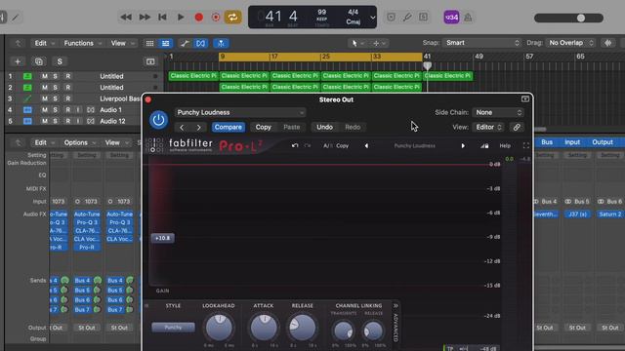Click the +10.8 gain handle
Image resolution: width=625 pixels, height=351 pixels.
pyautogui.click(x=163, y=238)
